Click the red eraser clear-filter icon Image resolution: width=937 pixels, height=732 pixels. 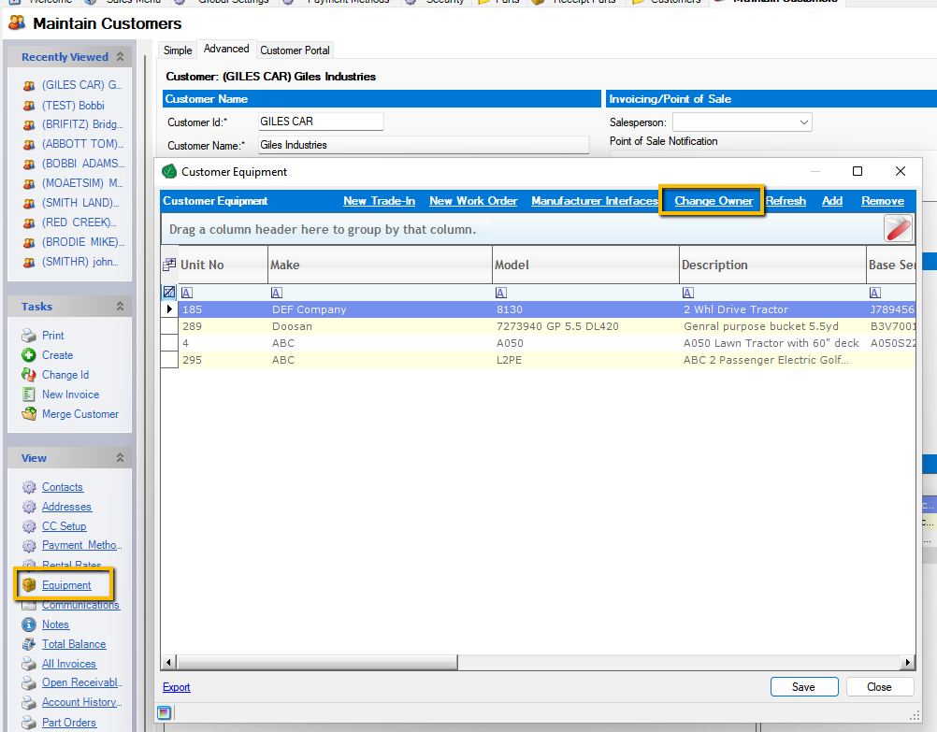(x=898, y=228)
